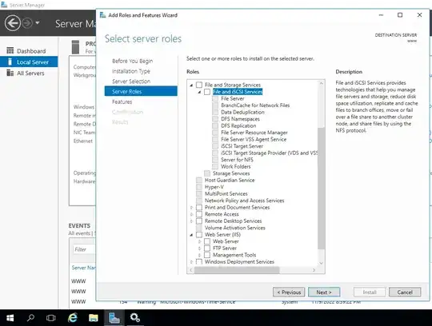Select Network Policy and Access Services row
Image resolution: width=432 pixels, height=326 pixels.
[x=244, y=201]
